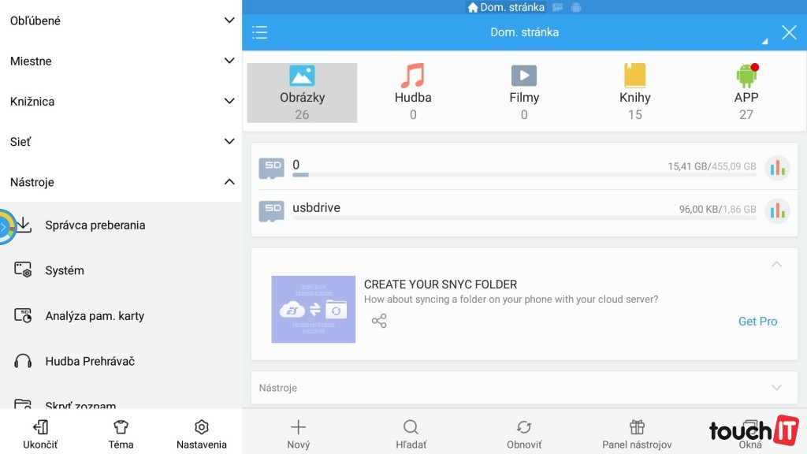The image size is (807, 454).
Task: Open Správca preberania download manager
Action: click(95, 225)
